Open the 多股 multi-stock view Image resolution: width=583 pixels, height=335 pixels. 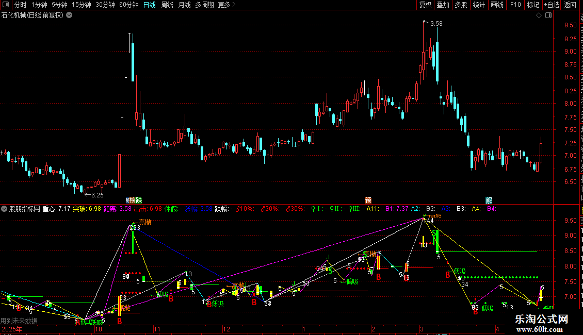(x=461, y=5)
